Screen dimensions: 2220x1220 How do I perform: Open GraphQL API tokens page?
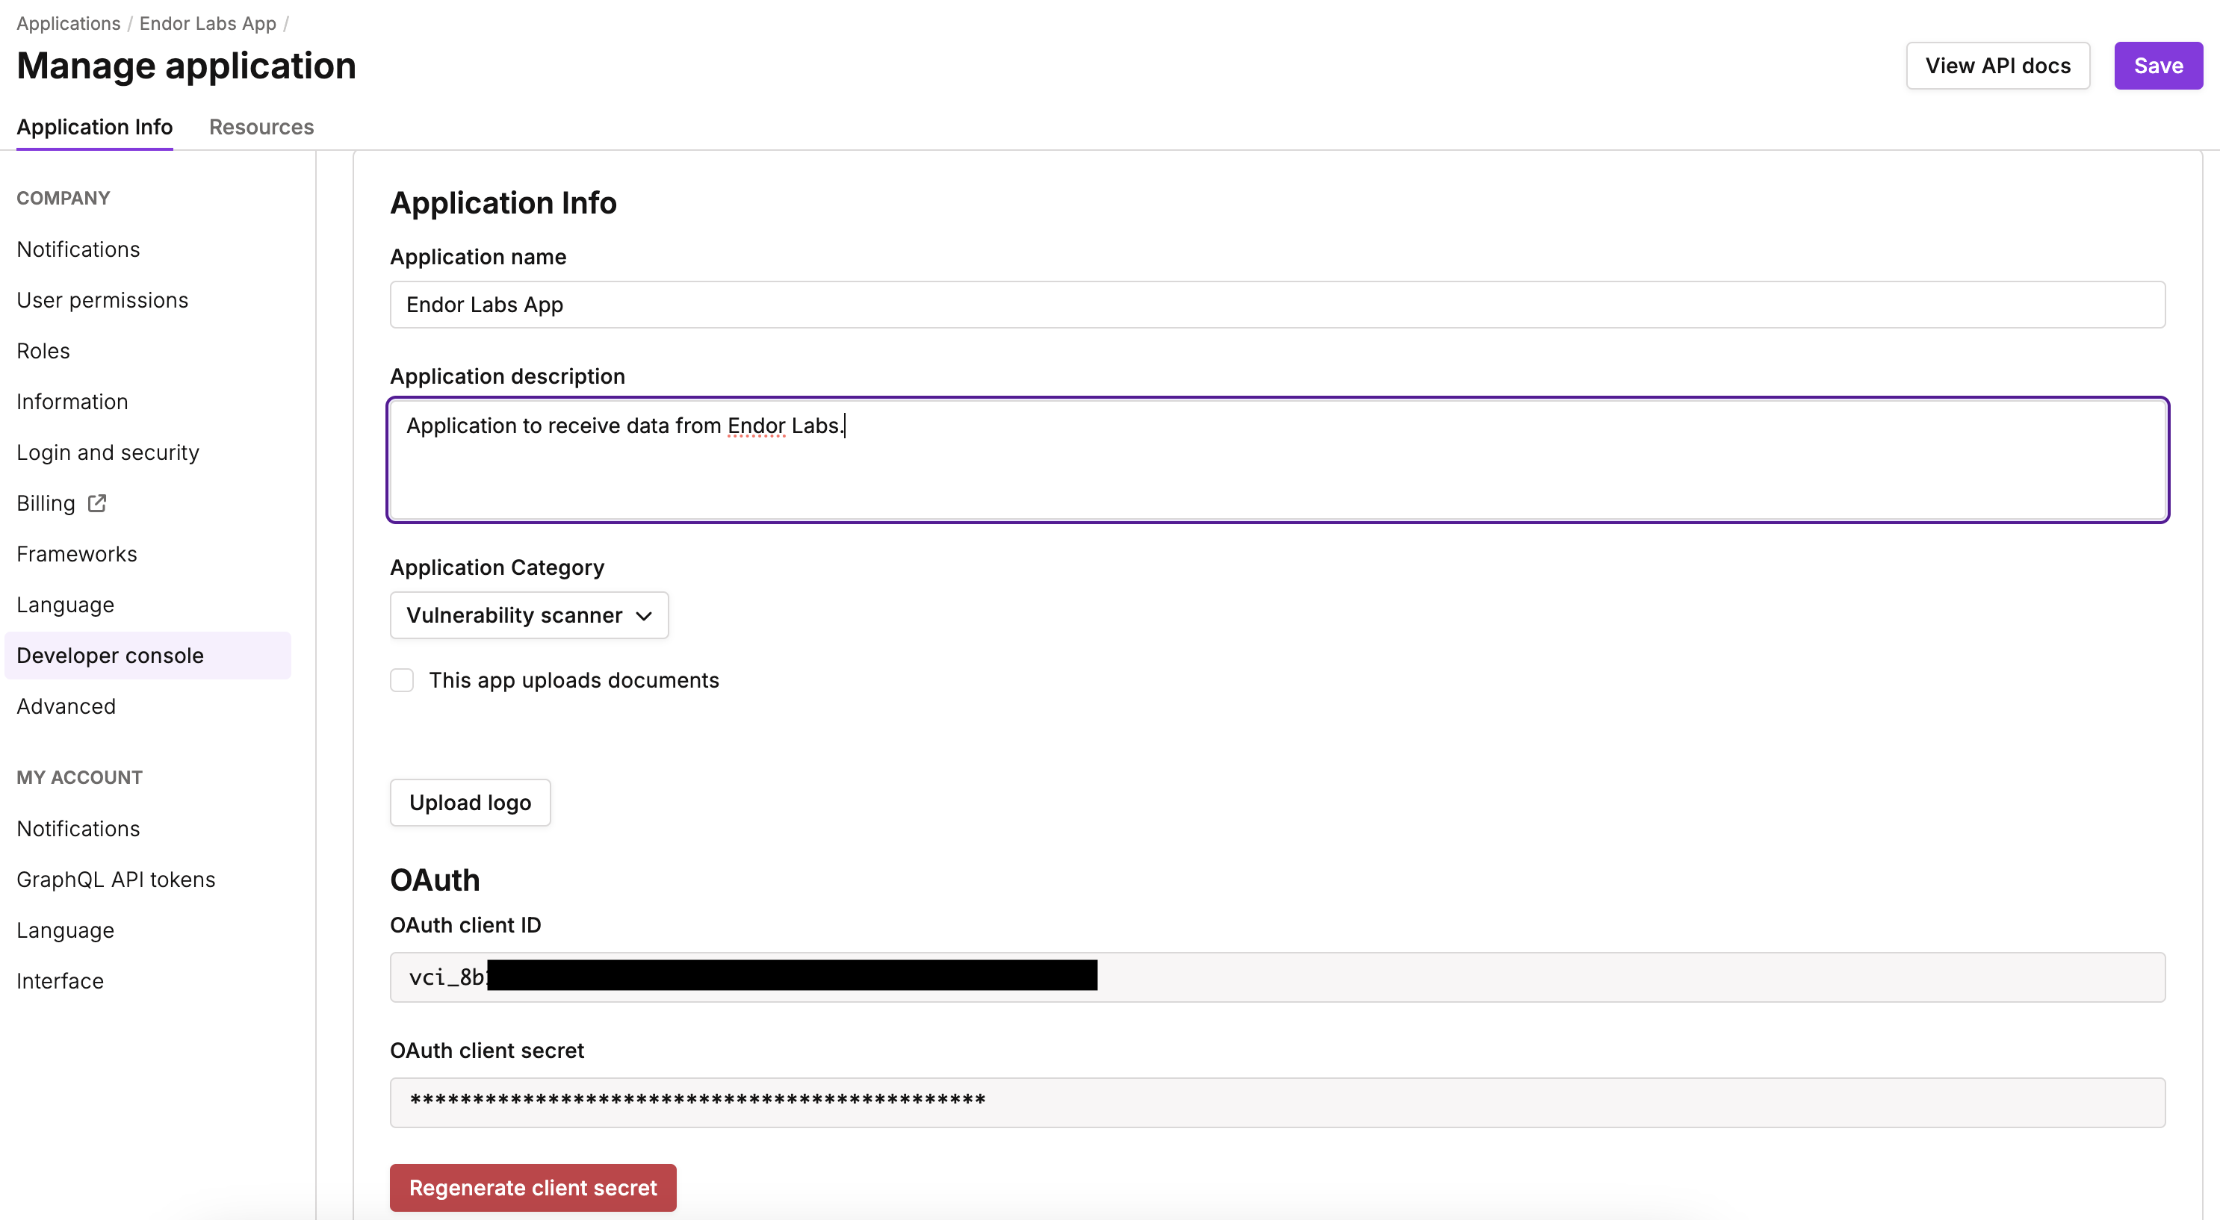(x=114, y=877)
